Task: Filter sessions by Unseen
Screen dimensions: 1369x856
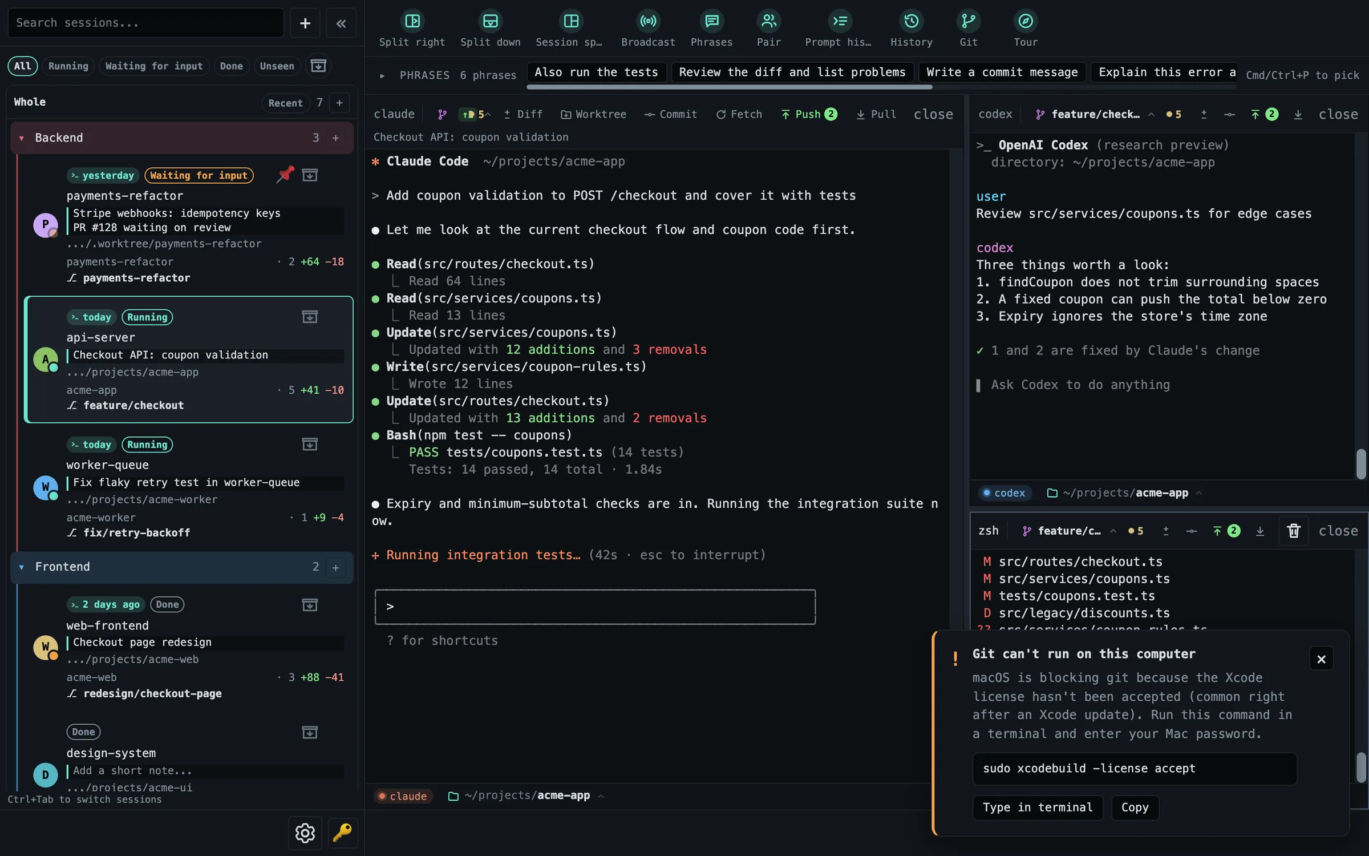Action: 277,66
